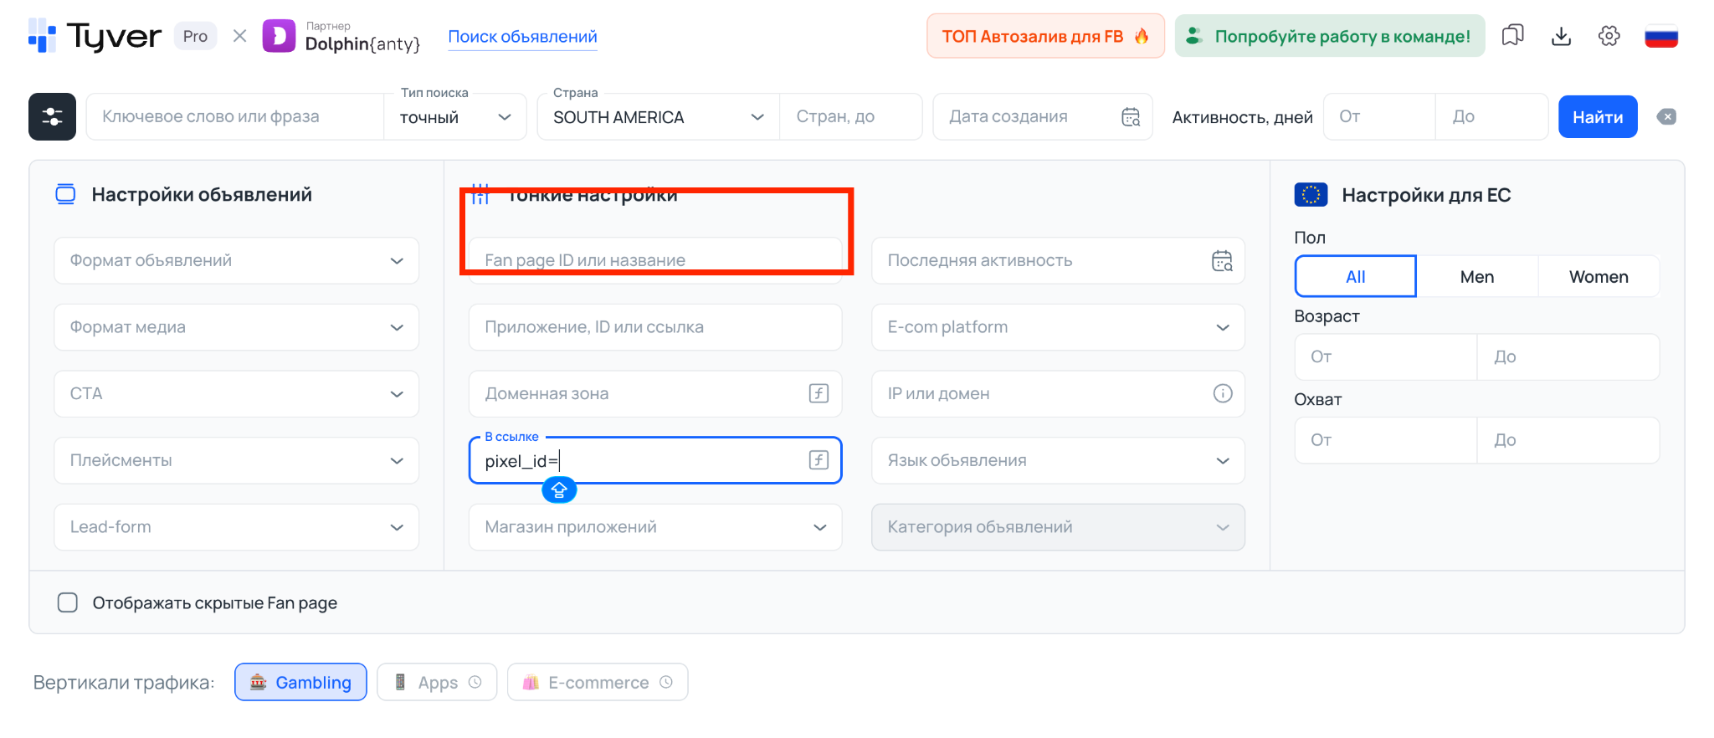This screenshot has height=738, width=1714.
Task: Click function icon in Доменная зона field
Action: coord(819,393)
